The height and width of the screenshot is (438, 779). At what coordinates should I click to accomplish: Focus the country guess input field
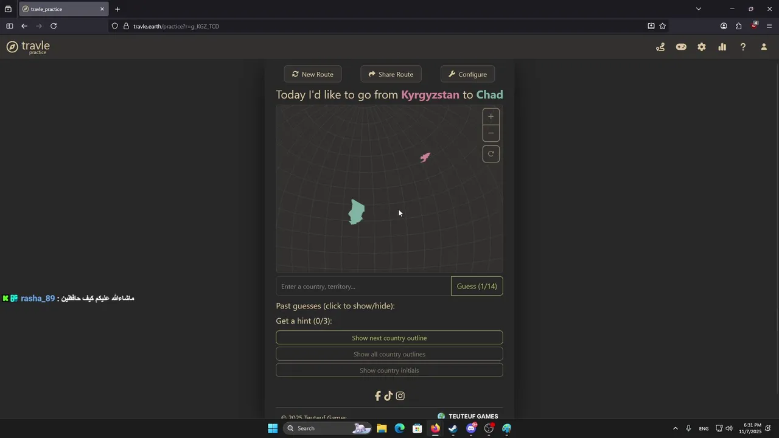click(363, 286)
